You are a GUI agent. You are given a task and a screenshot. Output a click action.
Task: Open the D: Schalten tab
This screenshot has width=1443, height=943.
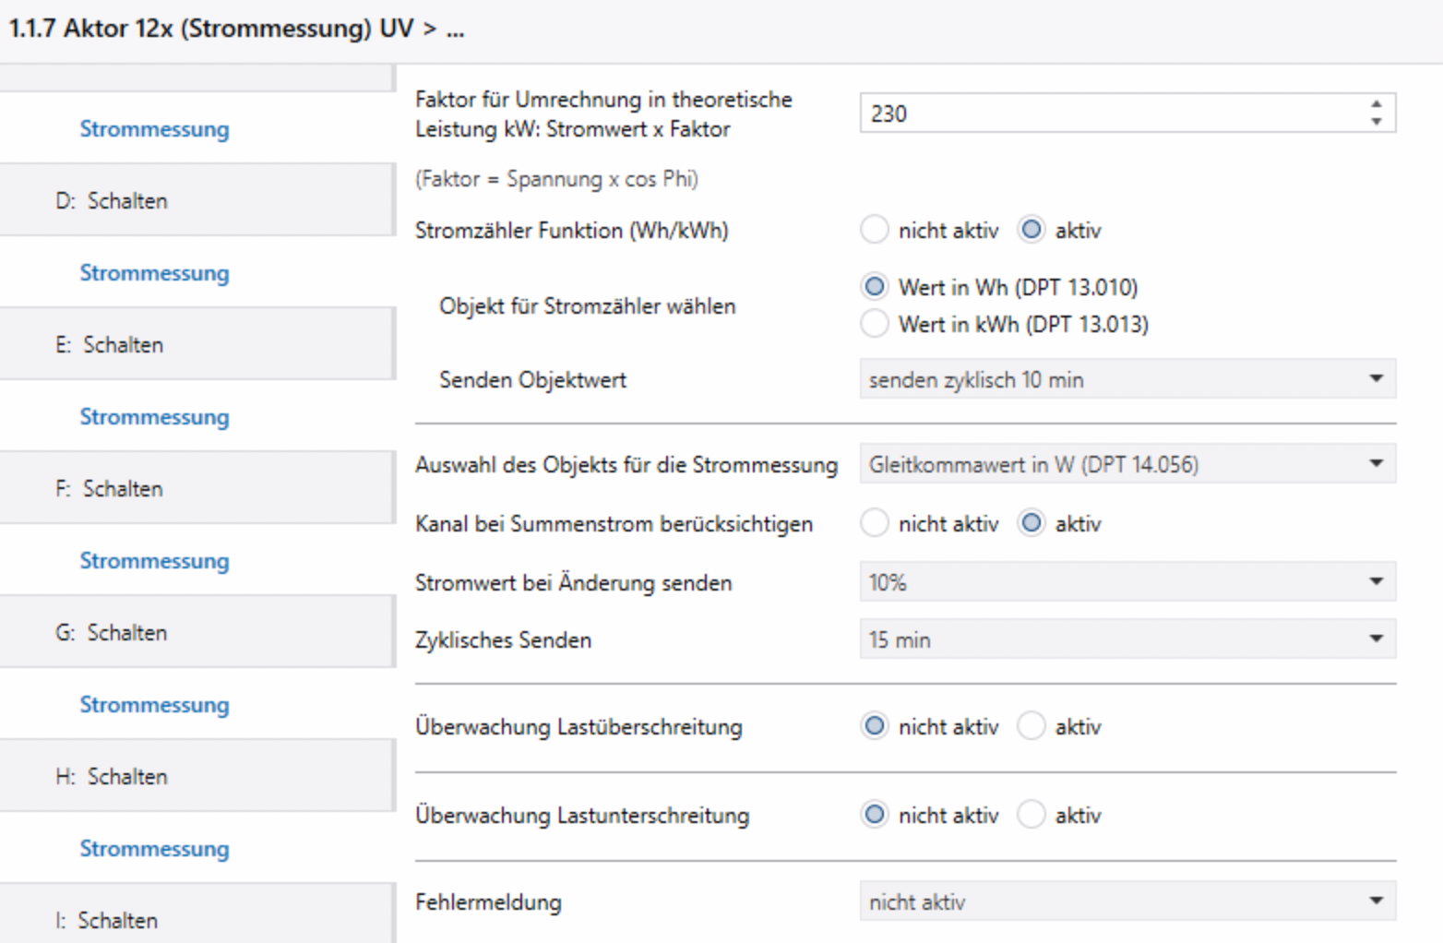pos(112,200)
